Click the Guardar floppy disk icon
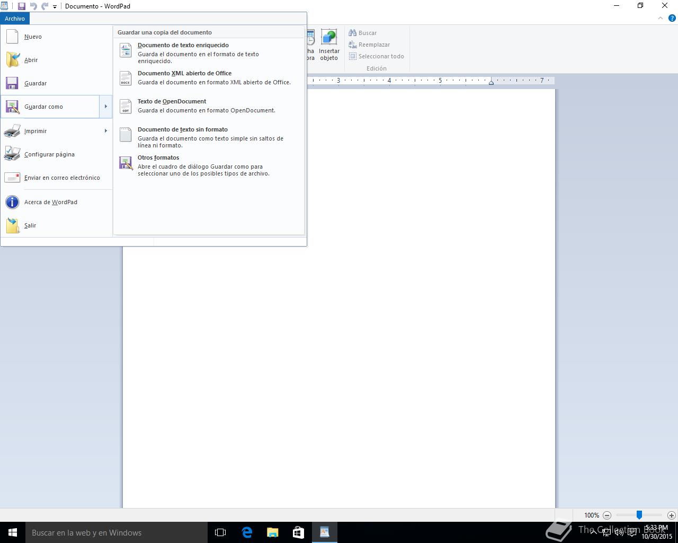 coord(12,83)
